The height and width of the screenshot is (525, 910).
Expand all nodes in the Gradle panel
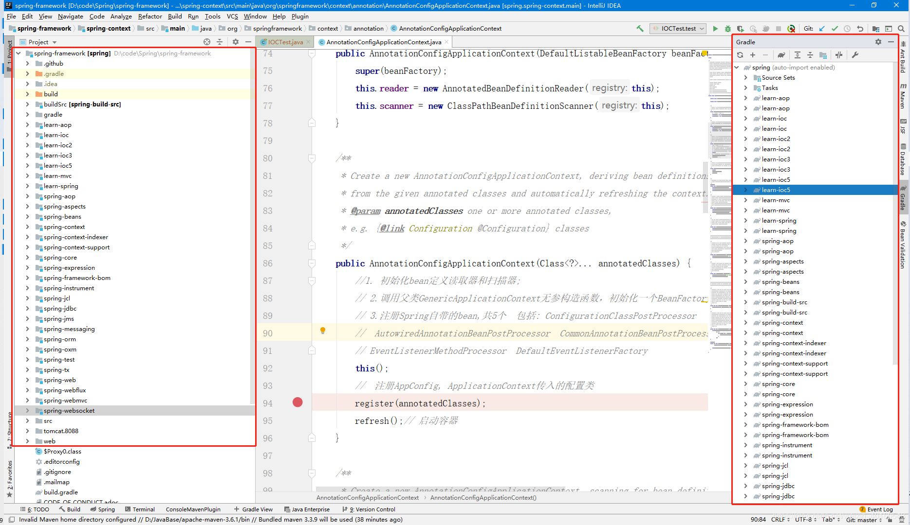click(798, 55)
